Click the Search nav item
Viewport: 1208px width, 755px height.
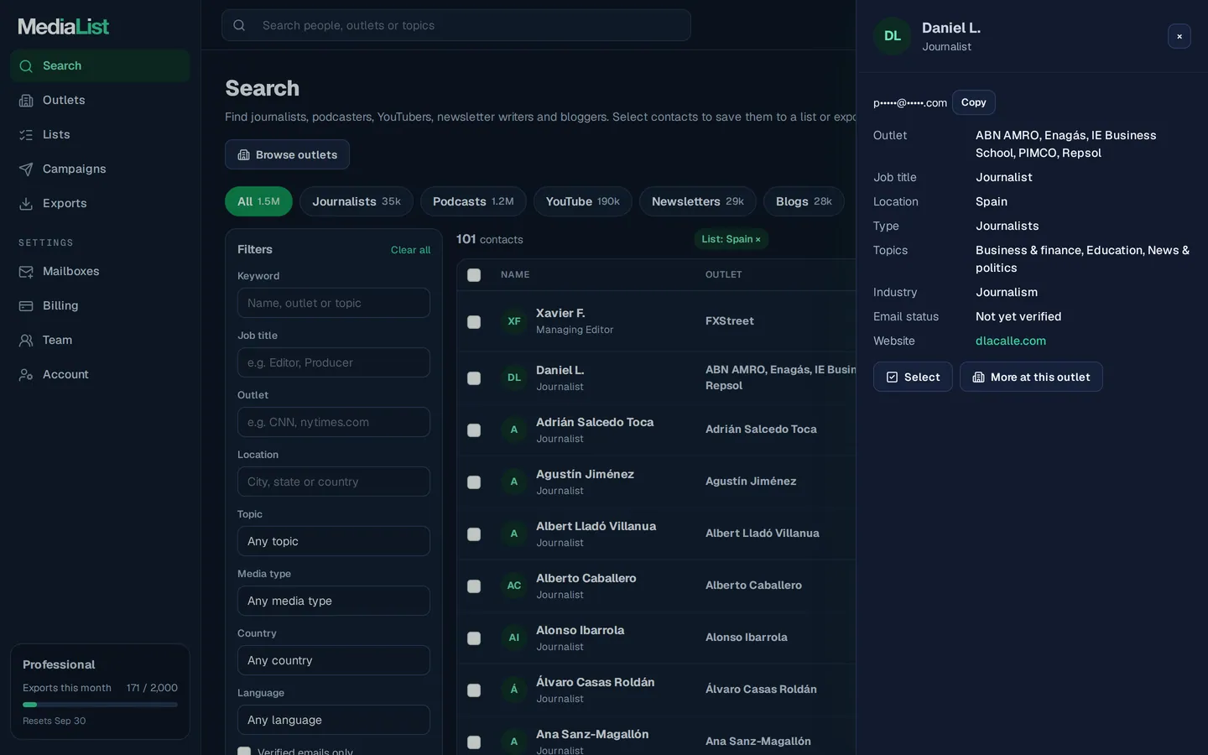click(x=100, y=66)
